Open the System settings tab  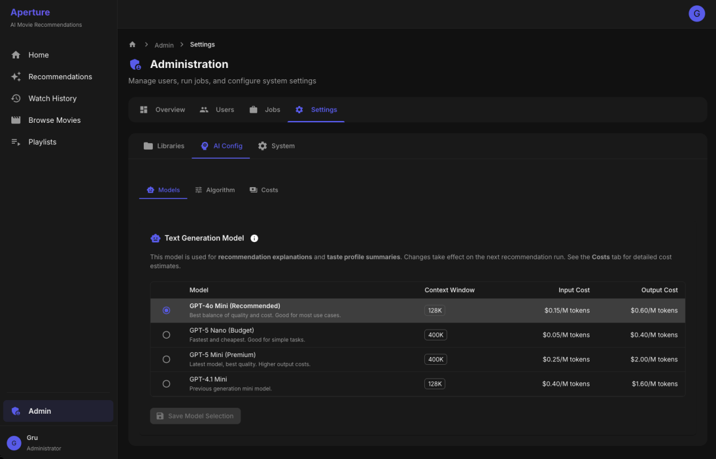[x=276, y=146]
